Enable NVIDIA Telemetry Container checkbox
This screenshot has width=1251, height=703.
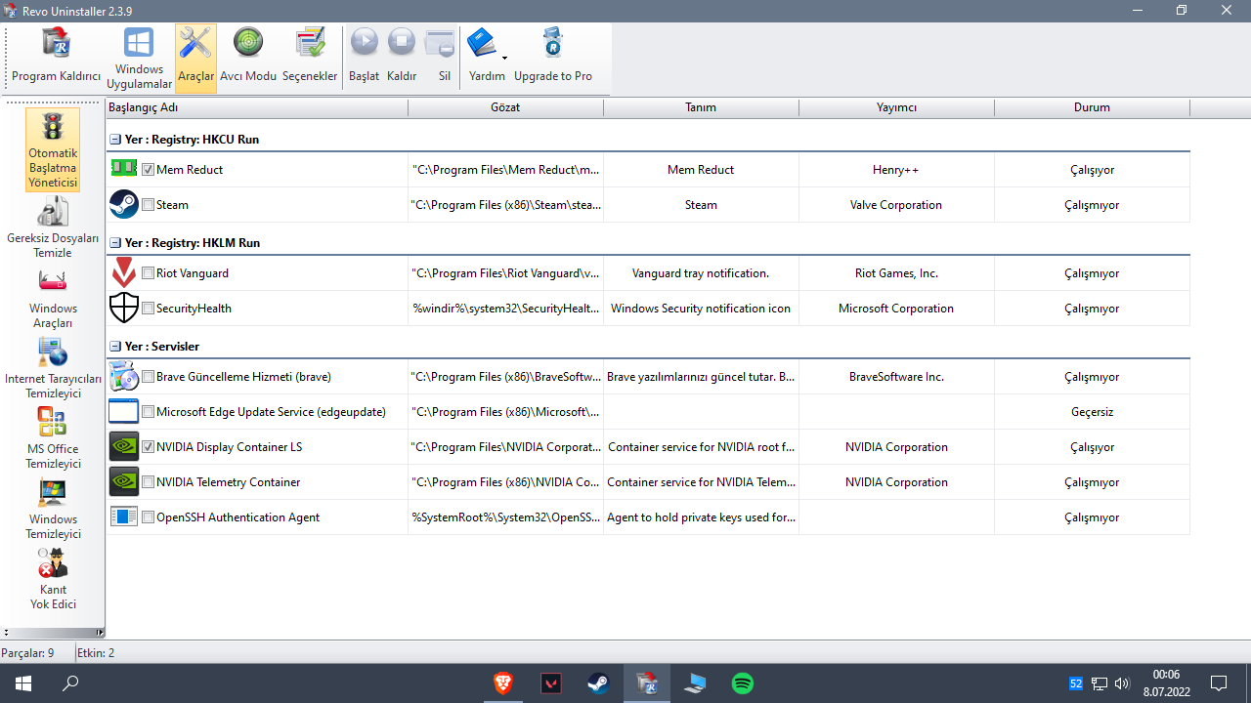pos(148,482)
